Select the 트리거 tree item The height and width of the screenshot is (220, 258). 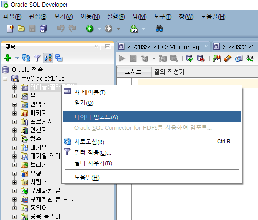click(39, 164)
